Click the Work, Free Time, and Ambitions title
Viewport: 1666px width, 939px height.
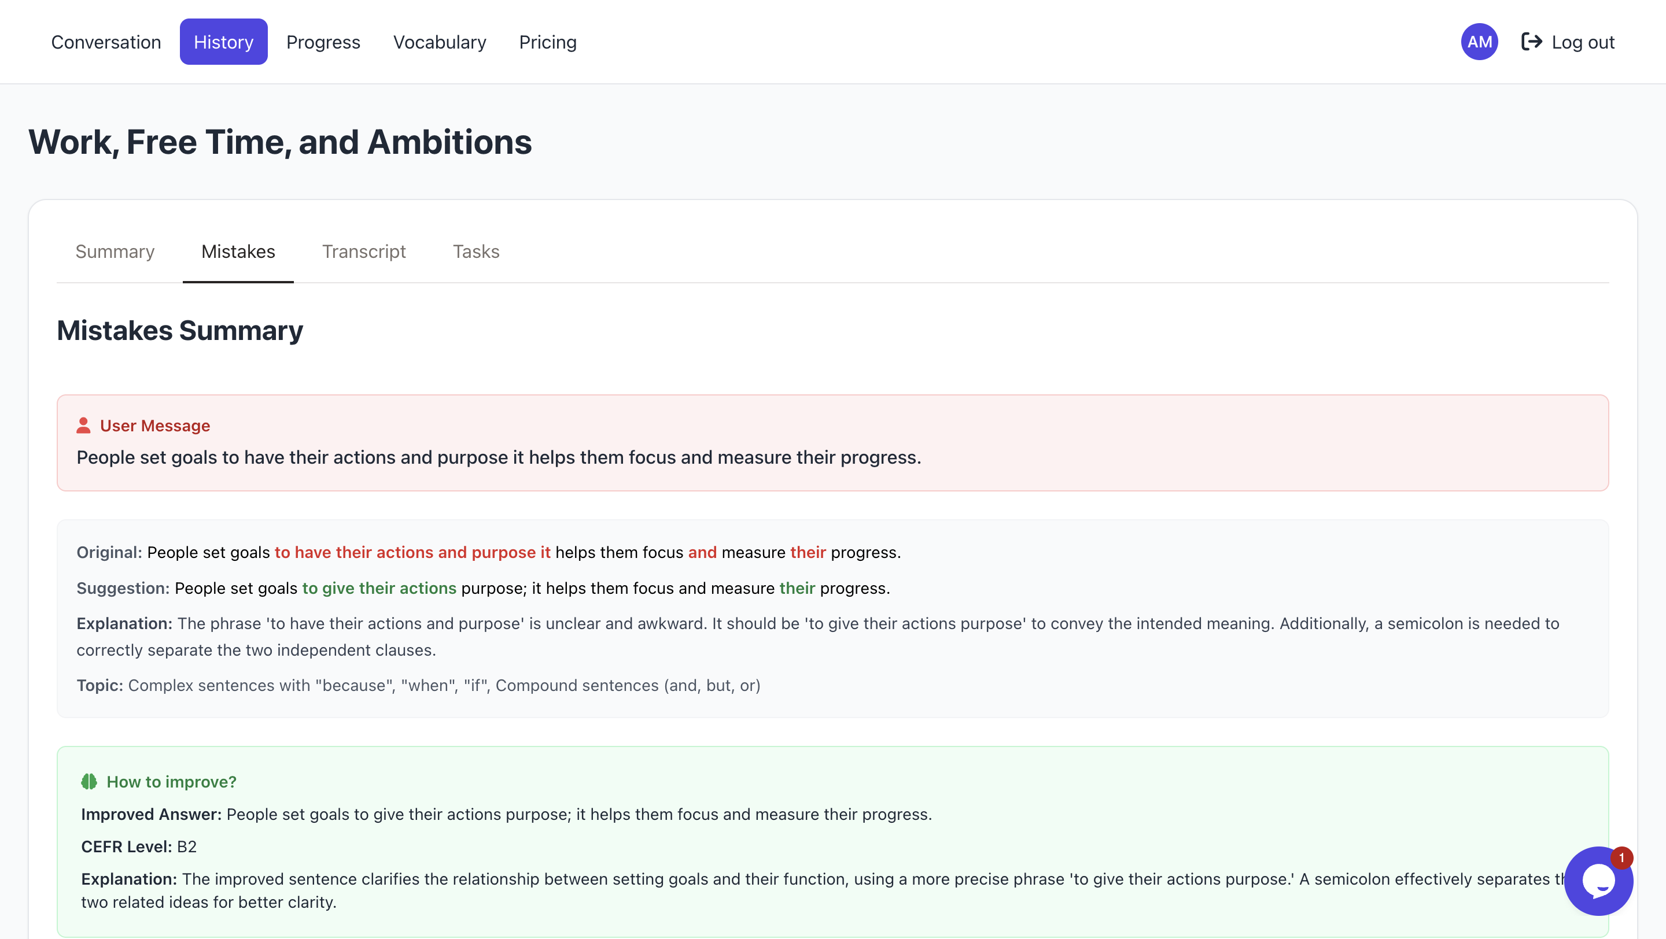pyautogui.click(x=279, y=142)
